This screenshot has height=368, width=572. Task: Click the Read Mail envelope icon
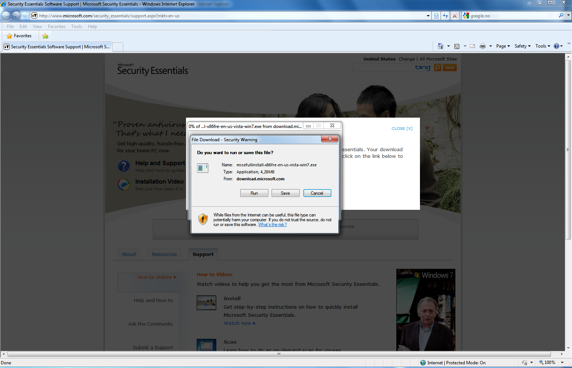pyautogui.click(x=472, y=46)
